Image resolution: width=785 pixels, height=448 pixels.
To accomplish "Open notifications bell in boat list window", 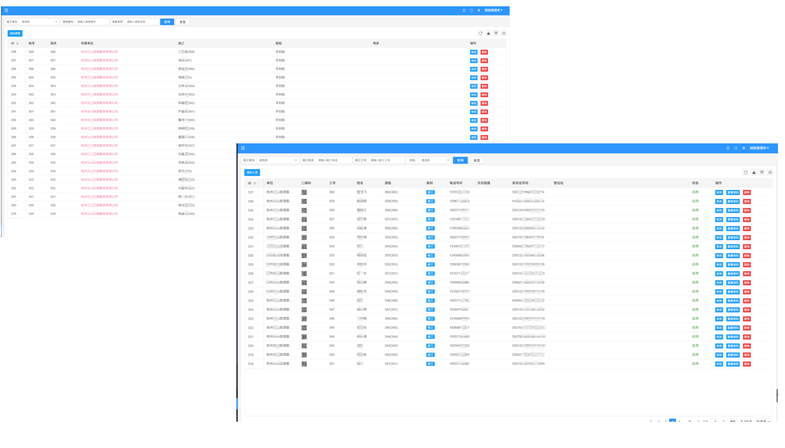I will pyautogui.click(x=464, y=10).
